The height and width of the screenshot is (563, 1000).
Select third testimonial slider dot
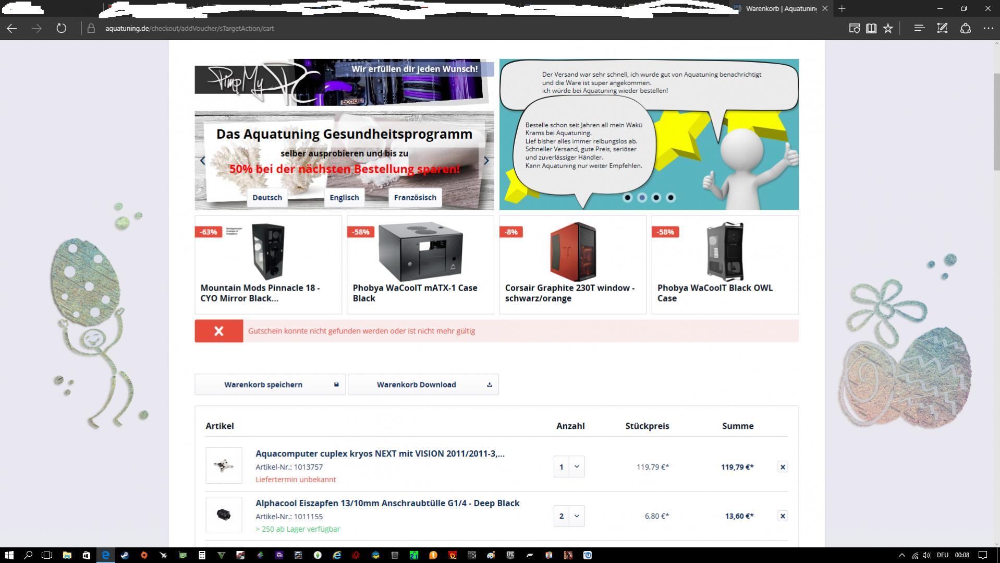(x=656, y=197)
